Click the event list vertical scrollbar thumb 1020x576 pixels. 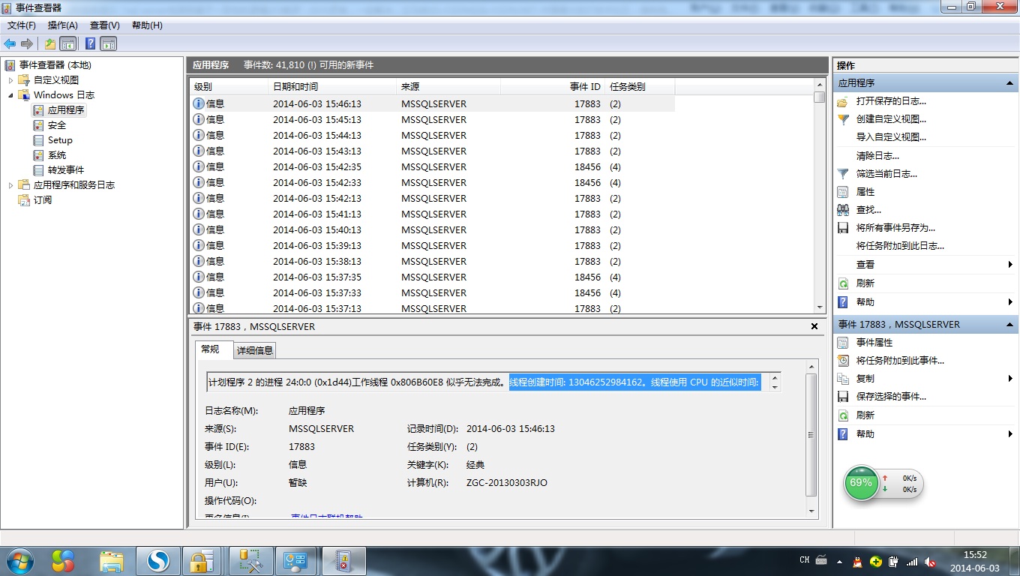[820, 97]
